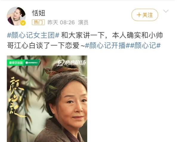The image size is (179, 142).
Task: Open the 恬妞 username link
Action: point(38,13)
